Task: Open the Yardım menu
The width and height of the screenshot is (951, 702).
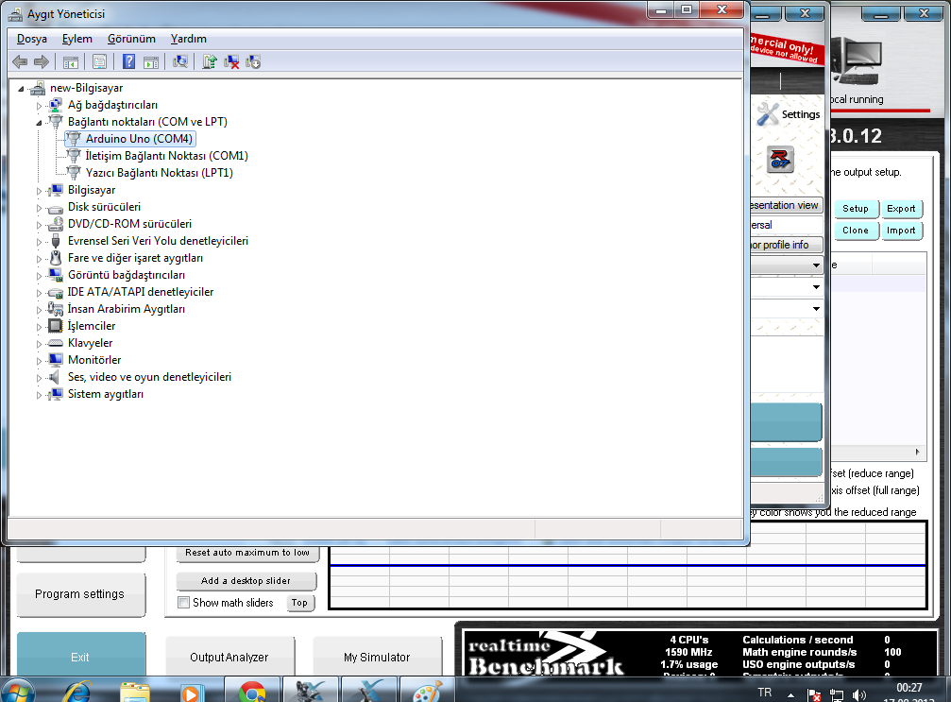Action: [x=189, y=39]
